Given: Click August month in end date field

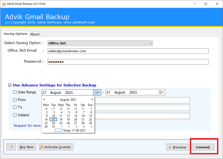Looking at the screenshot, I should (120, 92).
